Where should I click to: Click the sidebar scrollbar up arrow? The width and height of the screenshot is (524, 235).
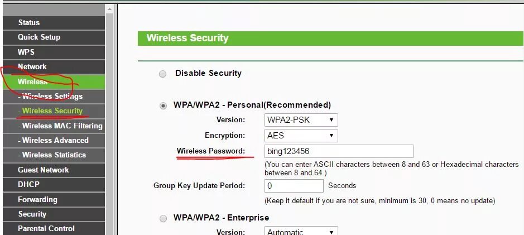pos(109,9)
